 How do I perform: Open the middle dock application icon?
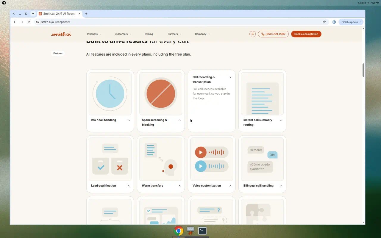coord(190,231)
